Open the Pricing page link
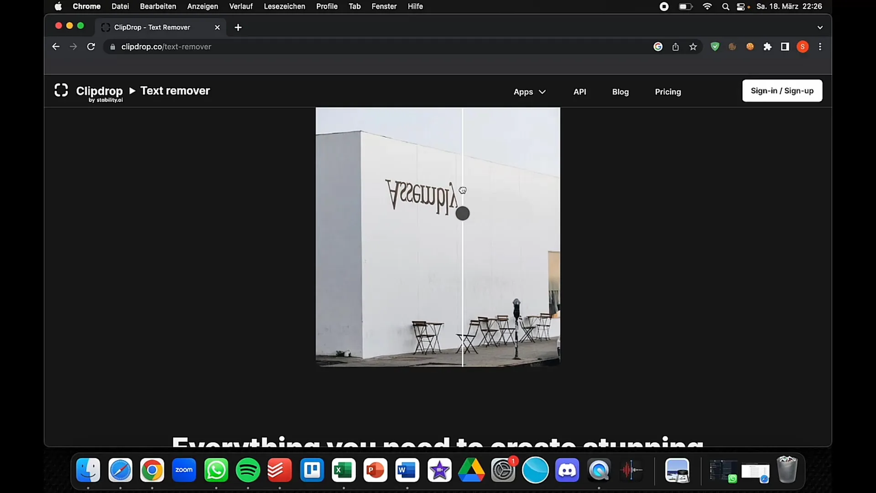 (x=668, y=91)
